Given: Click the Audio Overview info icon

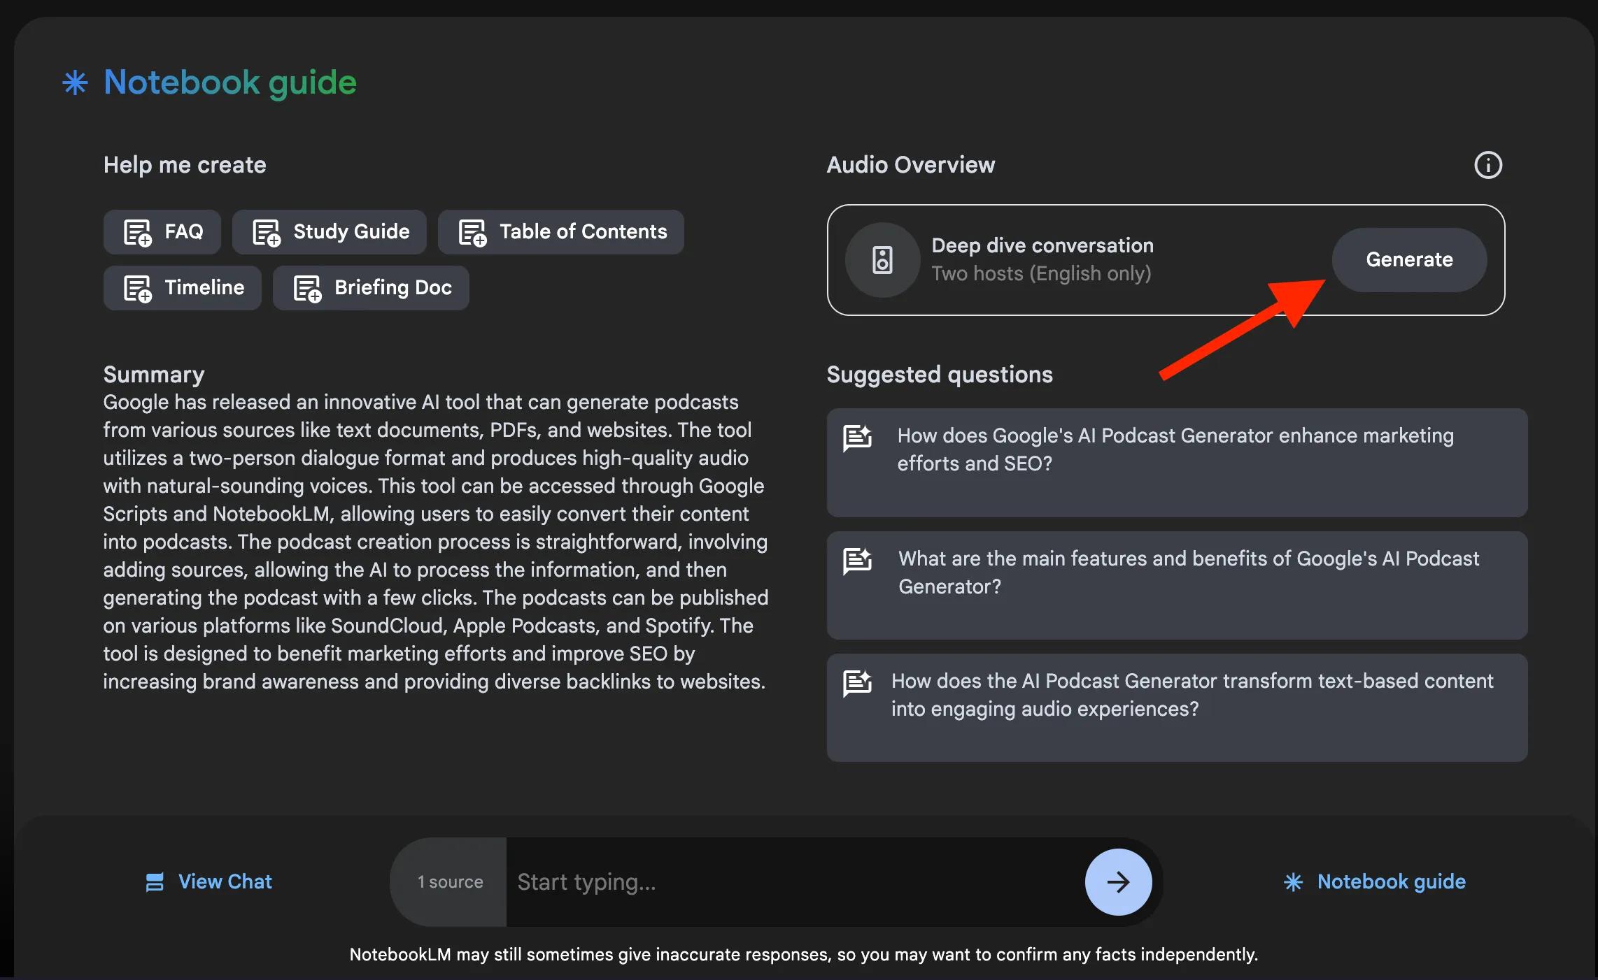Looking at the screenshot, I should point(1488,165).
